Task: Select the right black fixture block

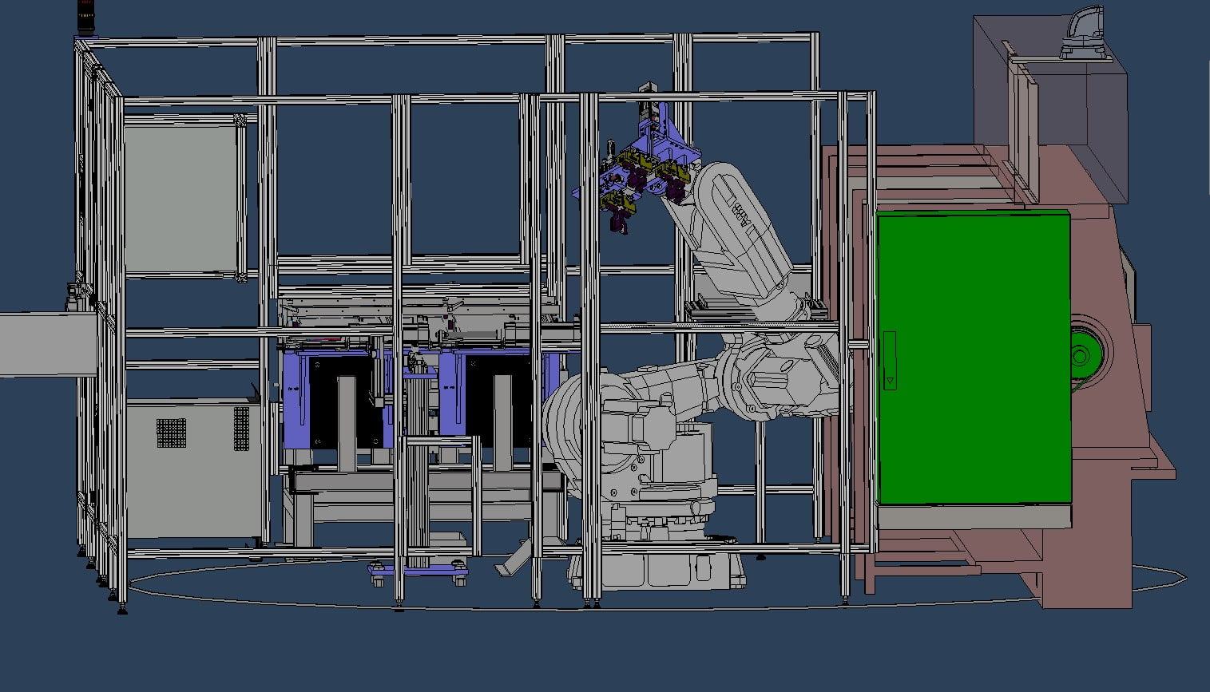Action: tap(495, 409)
